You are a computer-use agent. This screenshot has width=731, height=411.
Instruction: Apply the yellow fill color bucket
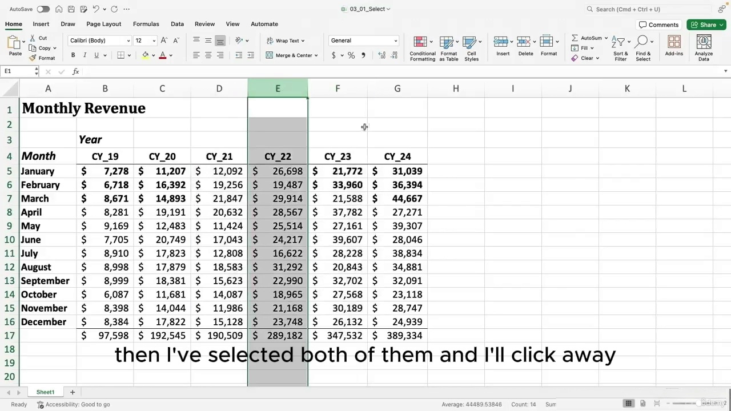click(x=146, y=55)
